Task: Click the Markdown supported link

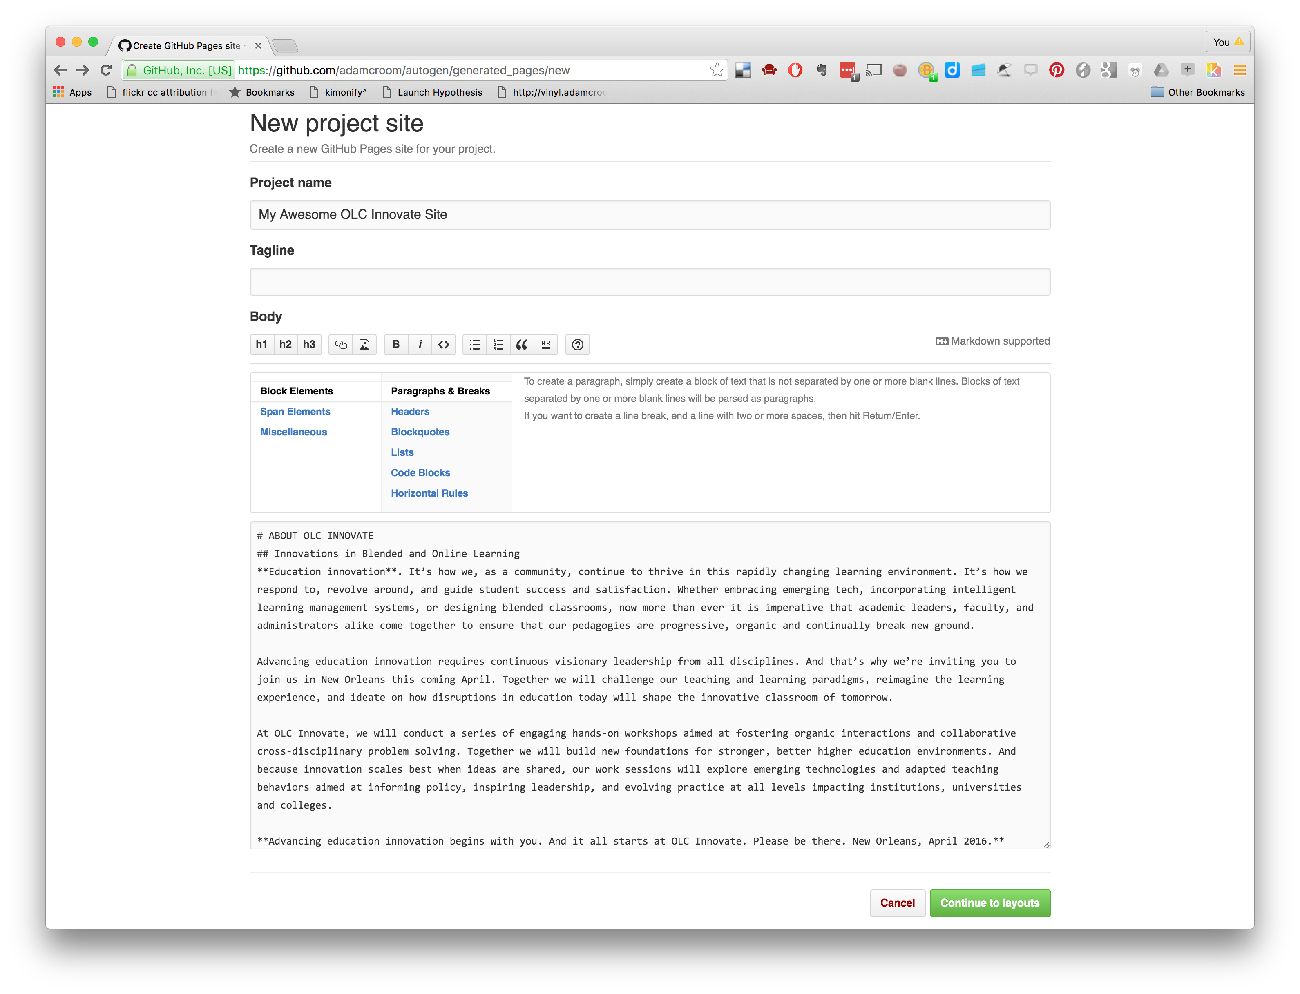Action: 993,341
